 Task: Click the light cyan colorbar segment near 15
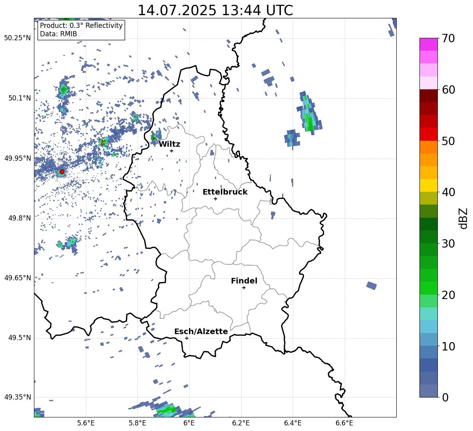(428, 314)
